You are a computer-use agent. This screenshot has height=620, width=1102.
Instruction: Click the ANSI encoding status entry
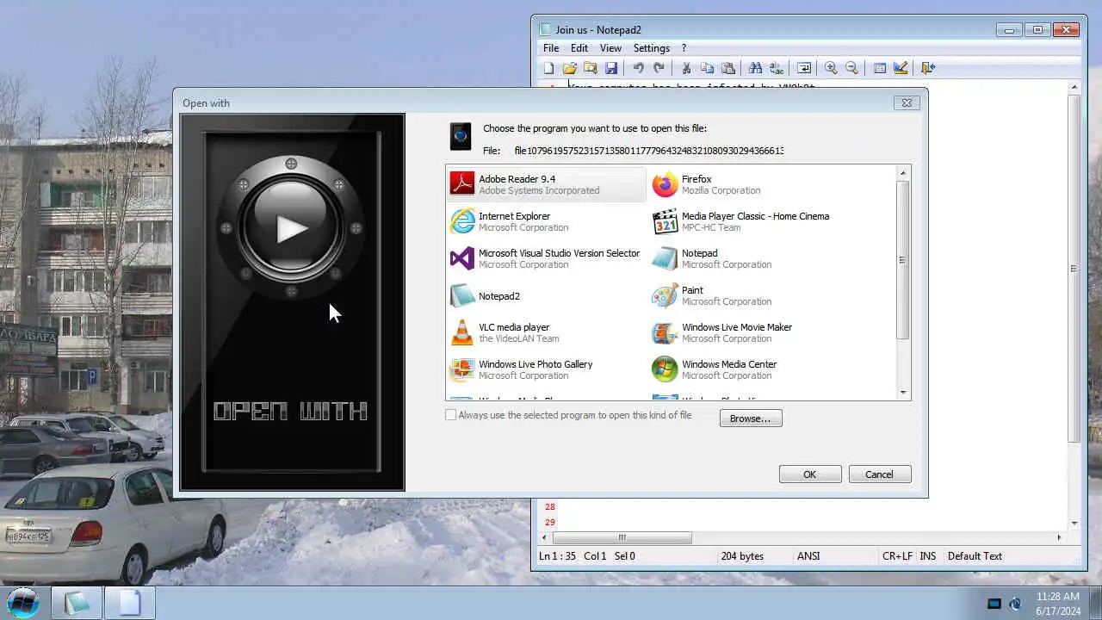click(x=808, y=556)
